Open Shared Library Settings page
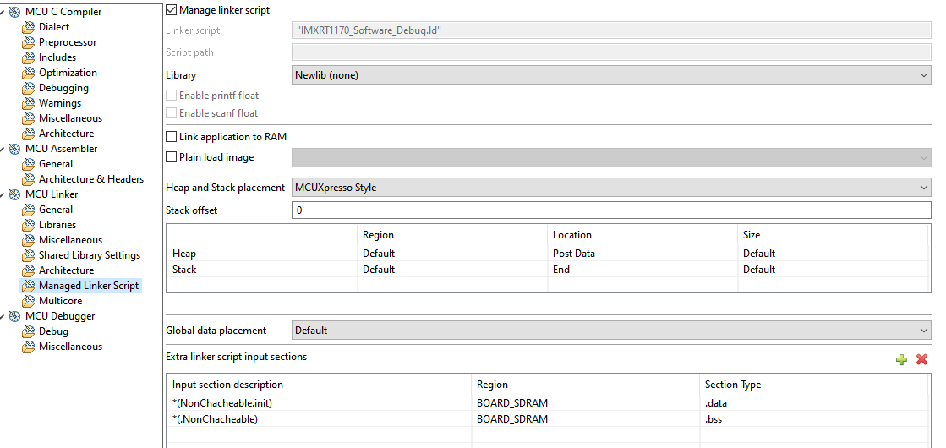 [x=89, y=255]
